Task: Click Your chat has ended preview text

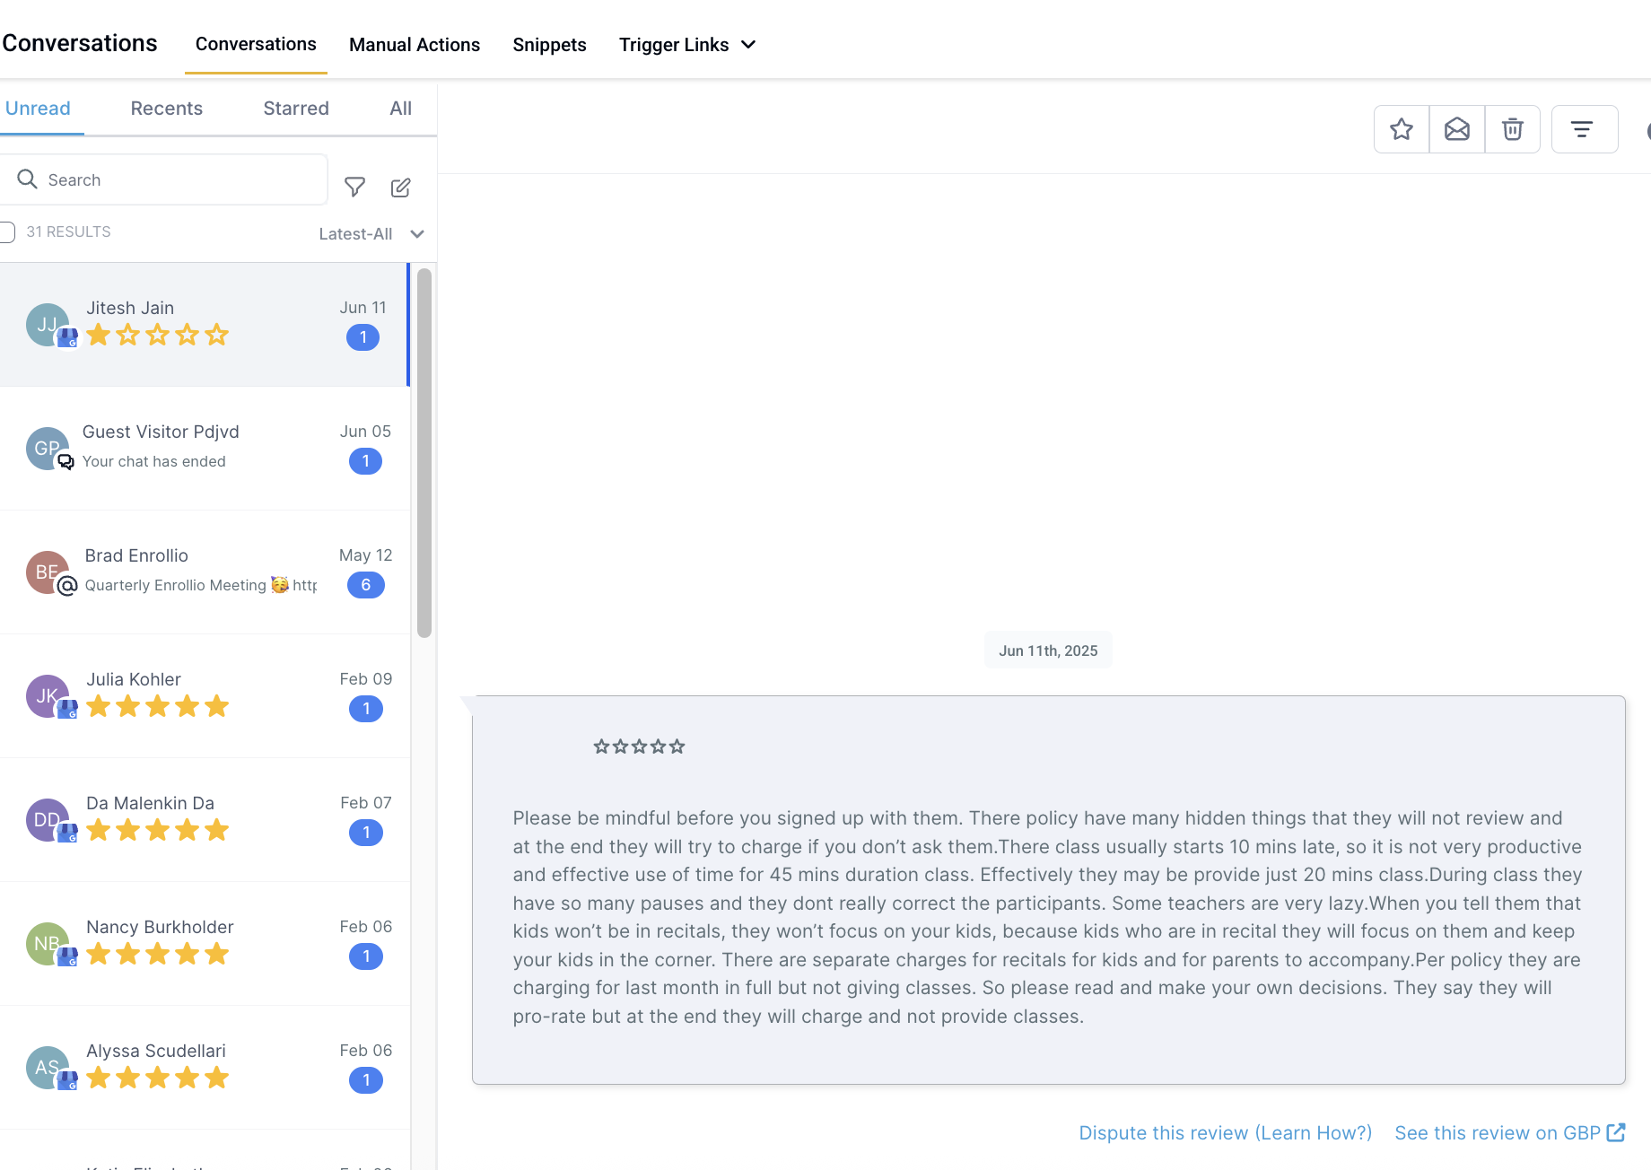Action: [x=154, y=461]
